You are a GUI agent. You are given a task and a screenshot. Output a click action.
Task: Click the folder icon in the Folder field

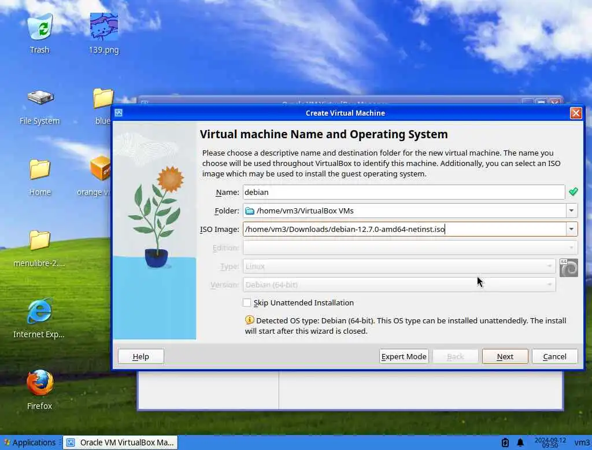(250, 211)
